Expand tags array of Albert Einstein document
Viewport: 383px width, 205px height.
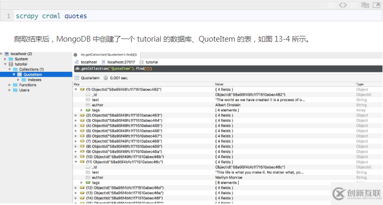tap(82, 110)
